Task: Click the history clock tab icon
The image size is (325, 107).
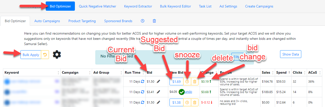Action: coord(143,21)
